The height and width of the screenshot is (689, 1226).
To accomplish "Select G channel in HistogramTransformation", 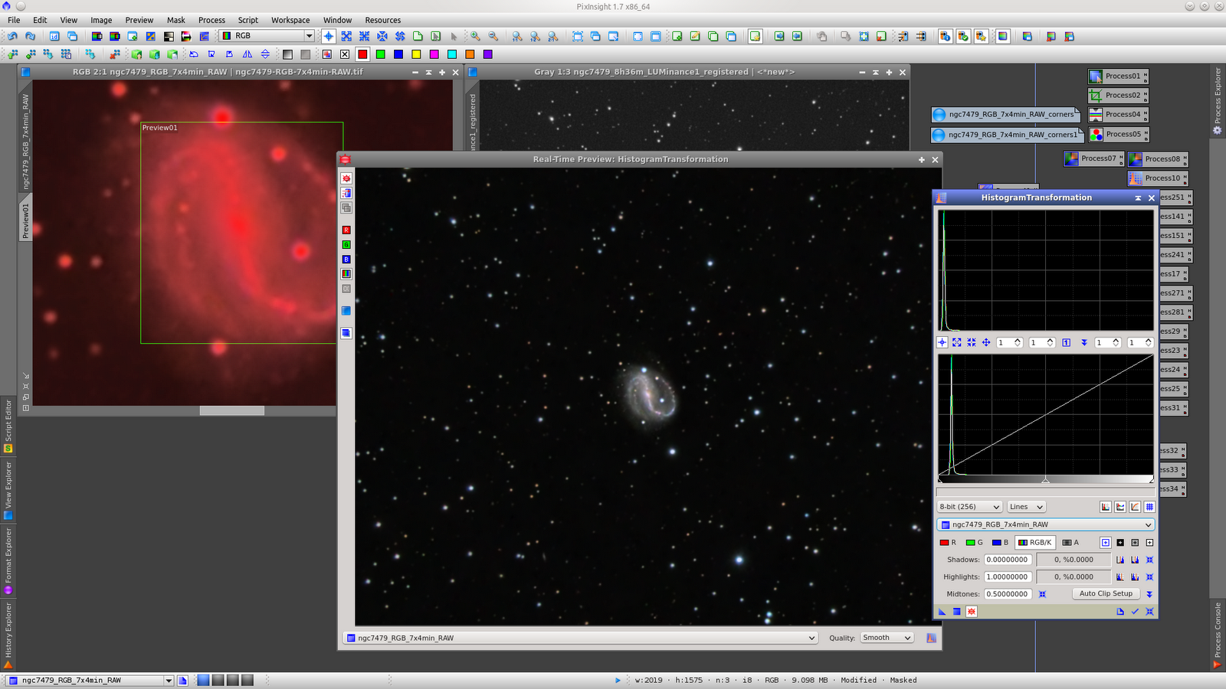I will (x=975, y=543).
